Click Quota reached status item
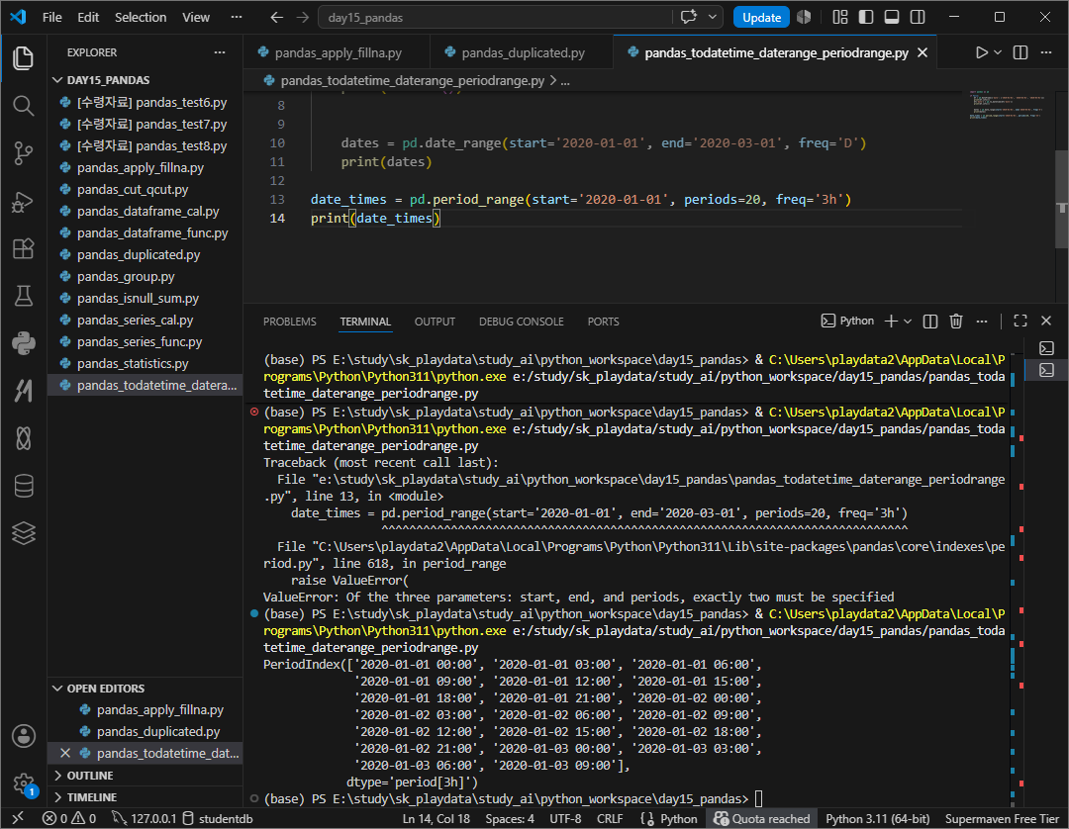 tap(761, 818)
